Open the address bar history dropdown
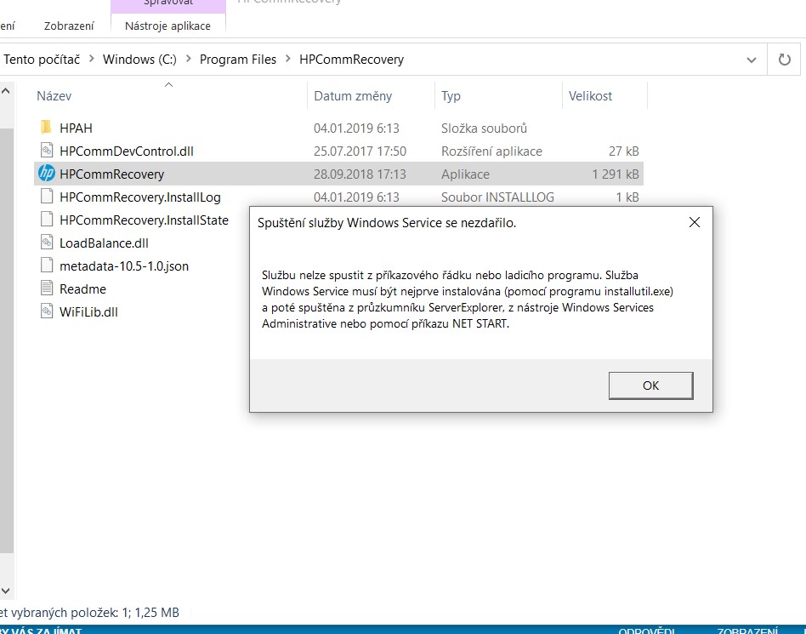 click(751, 60)
